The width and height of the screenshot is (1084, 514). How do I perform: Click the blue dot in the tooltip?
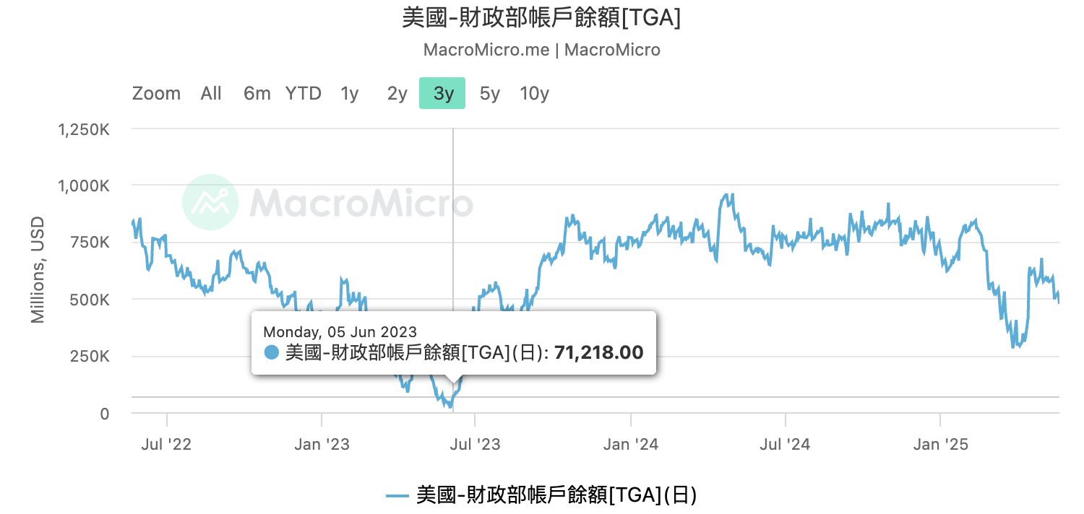point(272,352)
